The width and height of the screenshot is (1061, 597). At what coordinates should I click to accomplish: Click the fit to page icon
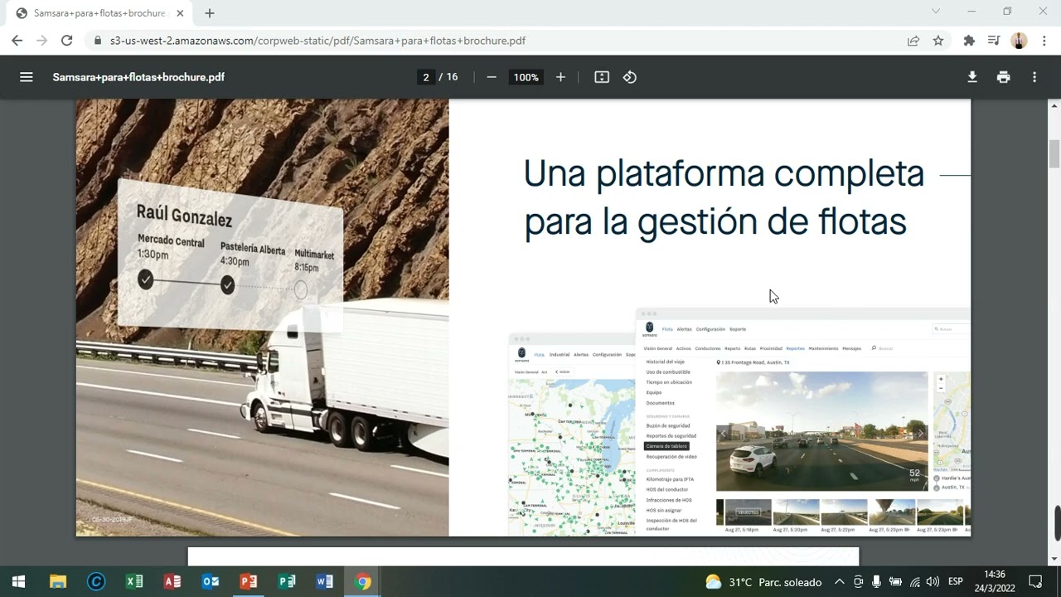tap(602, 77)
